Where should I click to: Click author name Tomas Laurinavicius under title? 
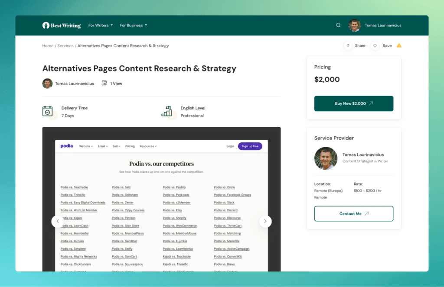[75, 84]
